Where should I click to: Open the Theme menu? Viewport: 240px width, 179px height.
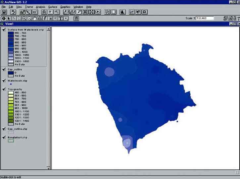(29, 7)
